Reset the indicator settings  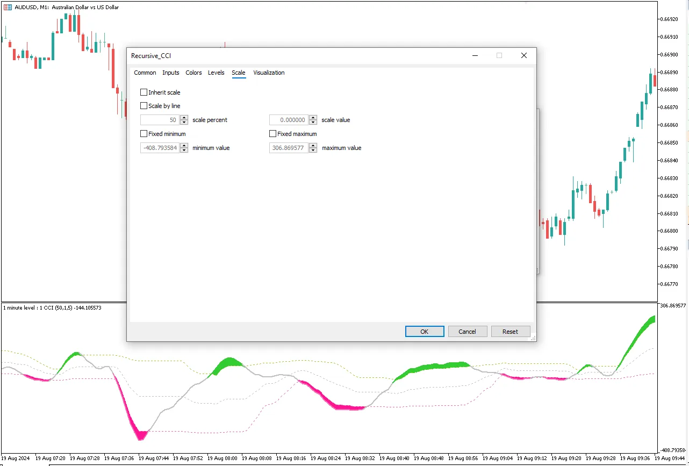(510, 332)
